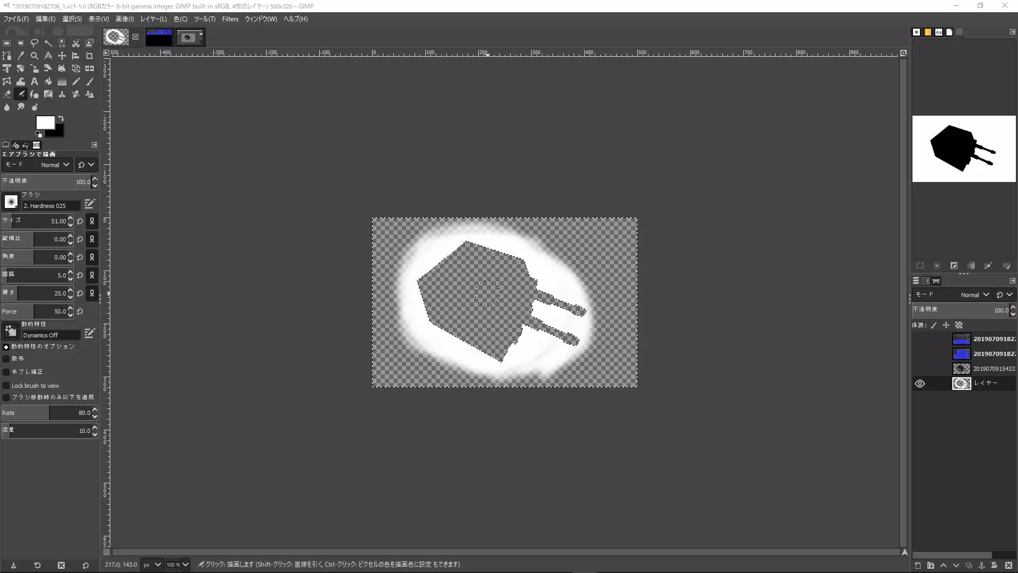Open the レイヤー(L) menu

coord(153,19)
